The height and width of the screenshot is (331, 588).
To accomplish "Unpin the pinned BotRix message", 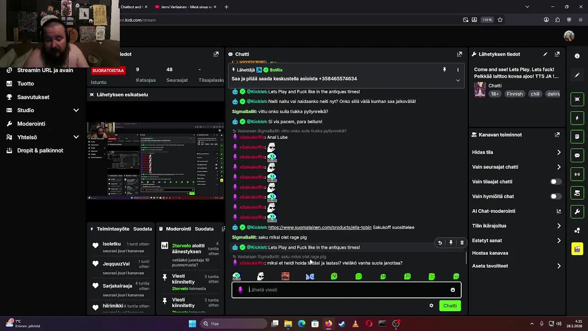I will pyautogui.click(x=444, y=70).
